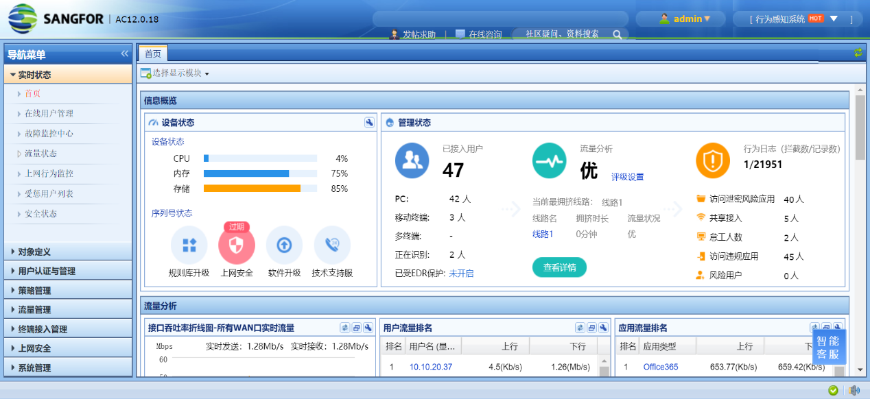This screenshot has height=399, width=870.
Task: Click the speaker icon in status bar
Action: tap(854, 390)
